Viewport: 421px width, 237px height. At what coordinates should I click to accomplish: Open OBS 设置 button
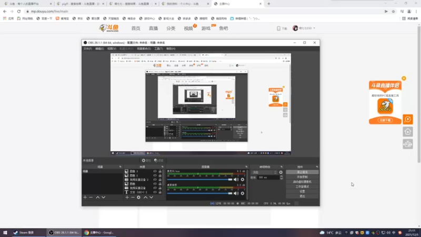point(302,191)
